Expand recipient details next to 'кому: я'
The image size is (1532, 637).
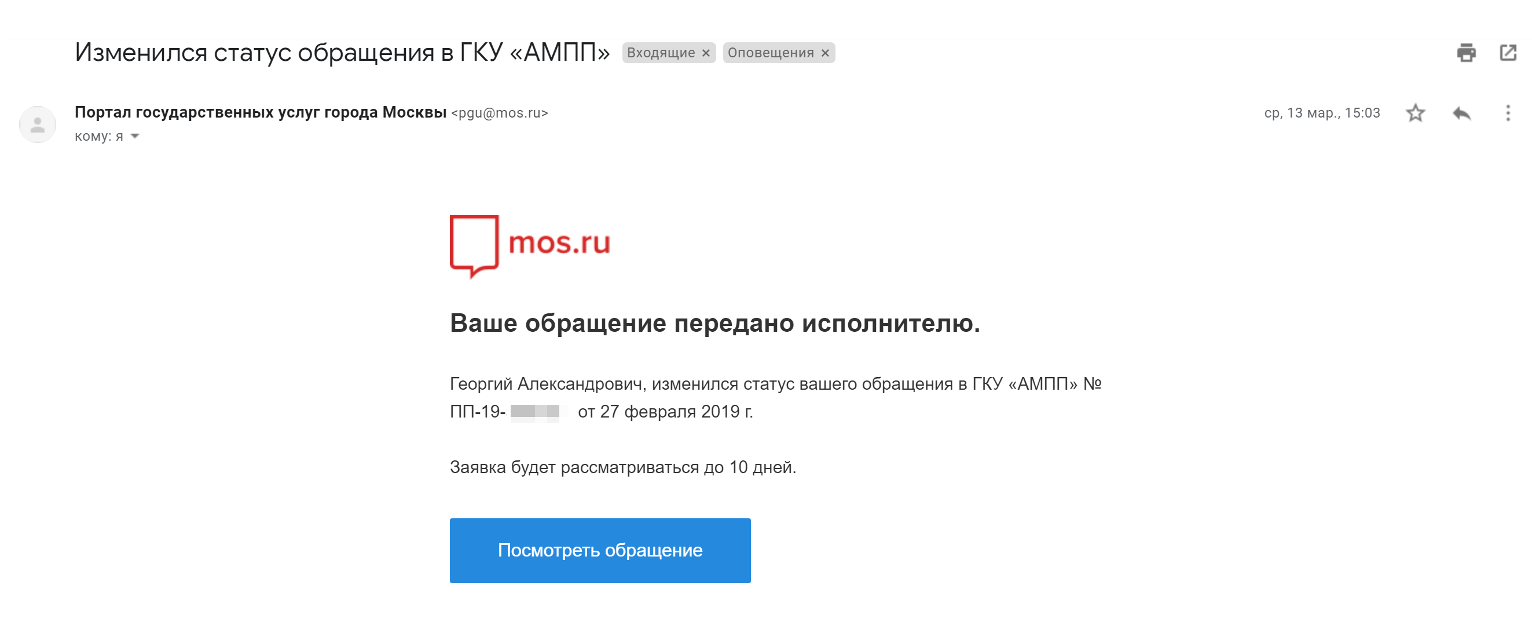(135, 136)
